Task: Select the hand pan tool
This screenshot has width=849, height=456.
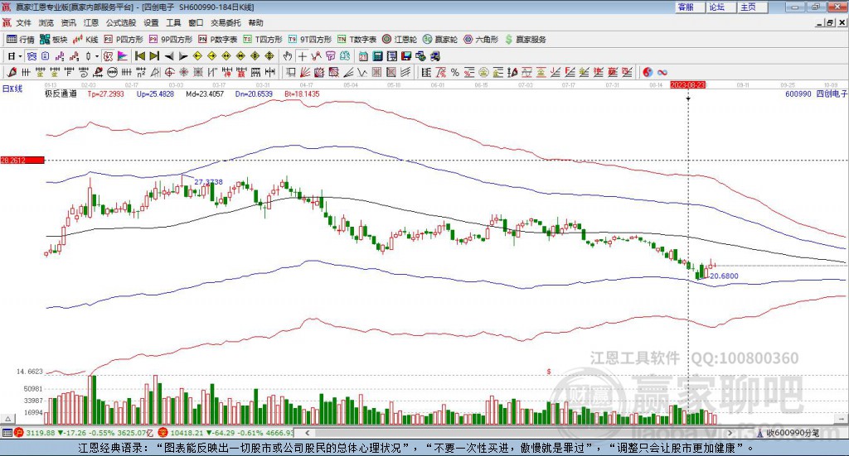Action: [x=287, y=56]
